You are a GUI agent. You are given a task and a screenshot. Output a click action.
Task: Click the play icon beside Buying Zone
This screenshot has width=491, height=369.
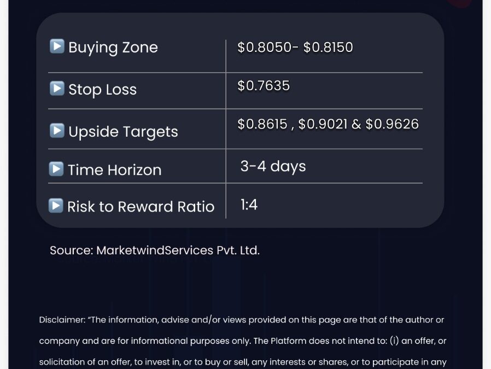point(57,46)
